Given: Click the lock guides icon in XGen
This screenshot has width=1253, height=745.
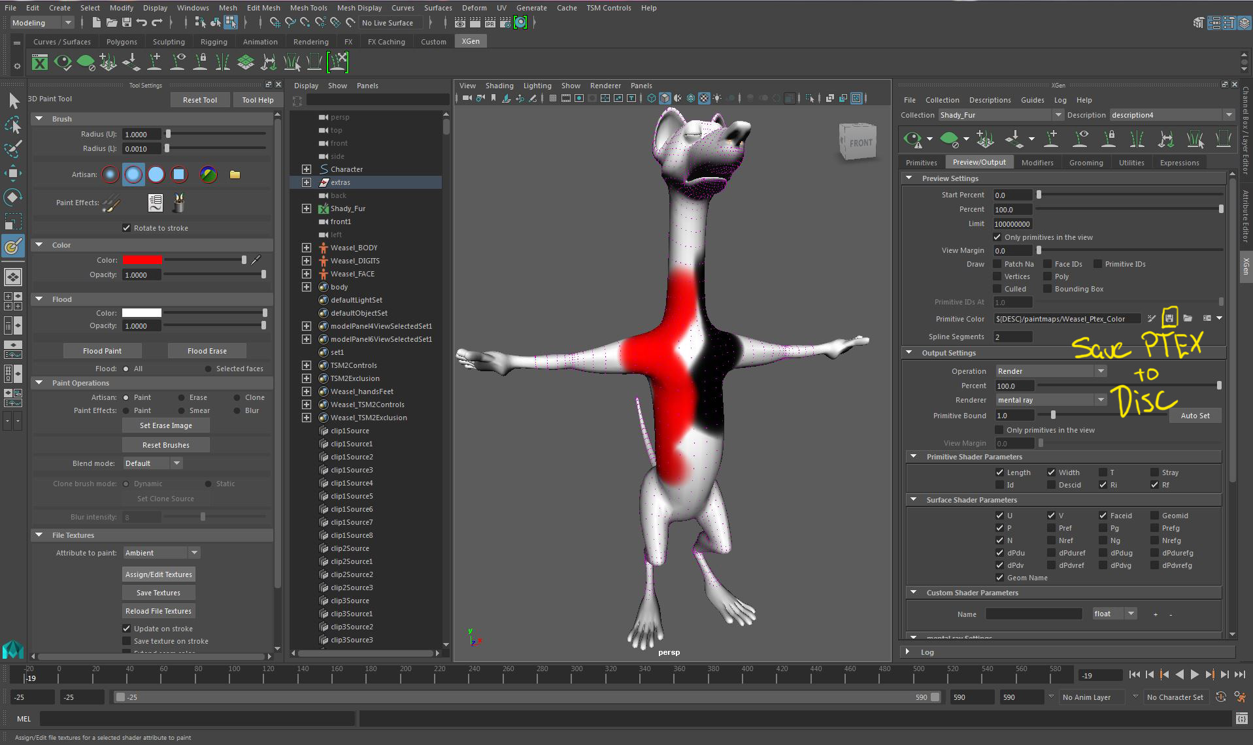Looking at the screenshot, I should pos(1109,139).
